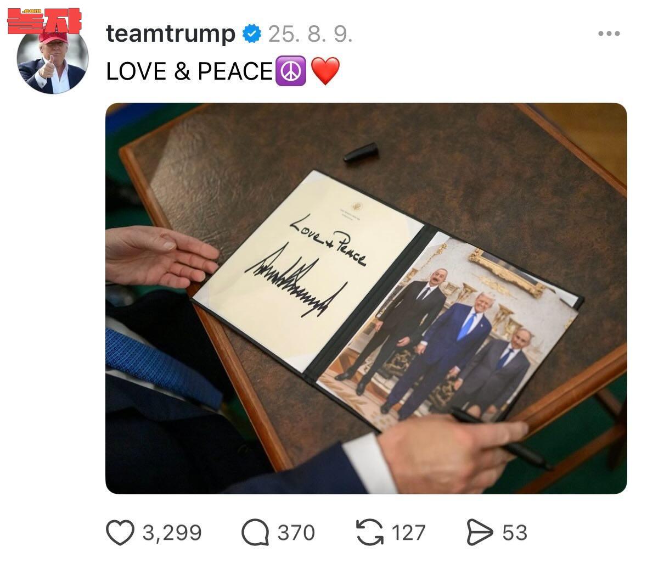
Task: Click the 53 shares count
Action: tap(515, 533)
